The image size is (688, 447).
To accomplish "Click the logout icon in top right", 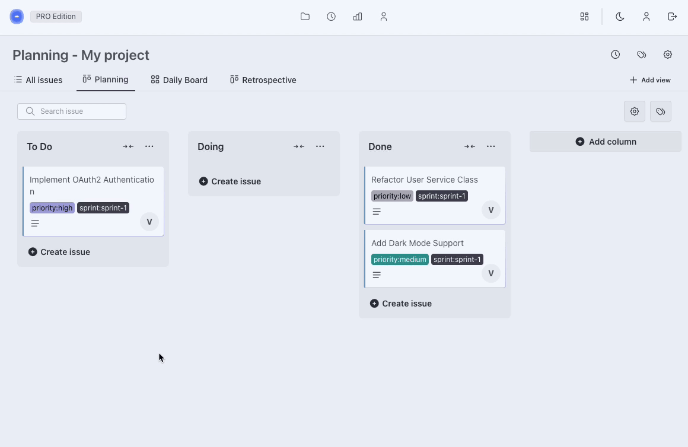I will pos(672,17).
